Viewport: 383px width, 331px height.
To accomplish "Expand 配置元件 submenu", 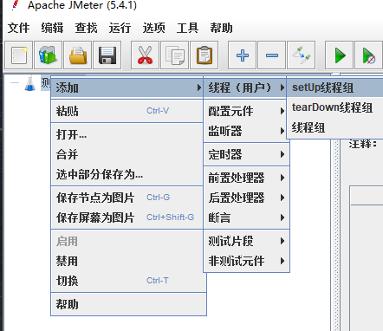I will click(x=247, y=111).
